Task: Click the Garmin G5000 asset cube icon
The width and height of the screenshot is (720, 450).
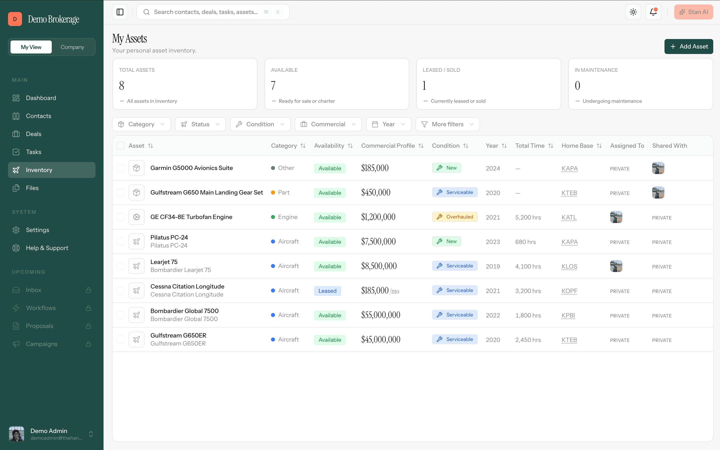Action: [136, 168]
